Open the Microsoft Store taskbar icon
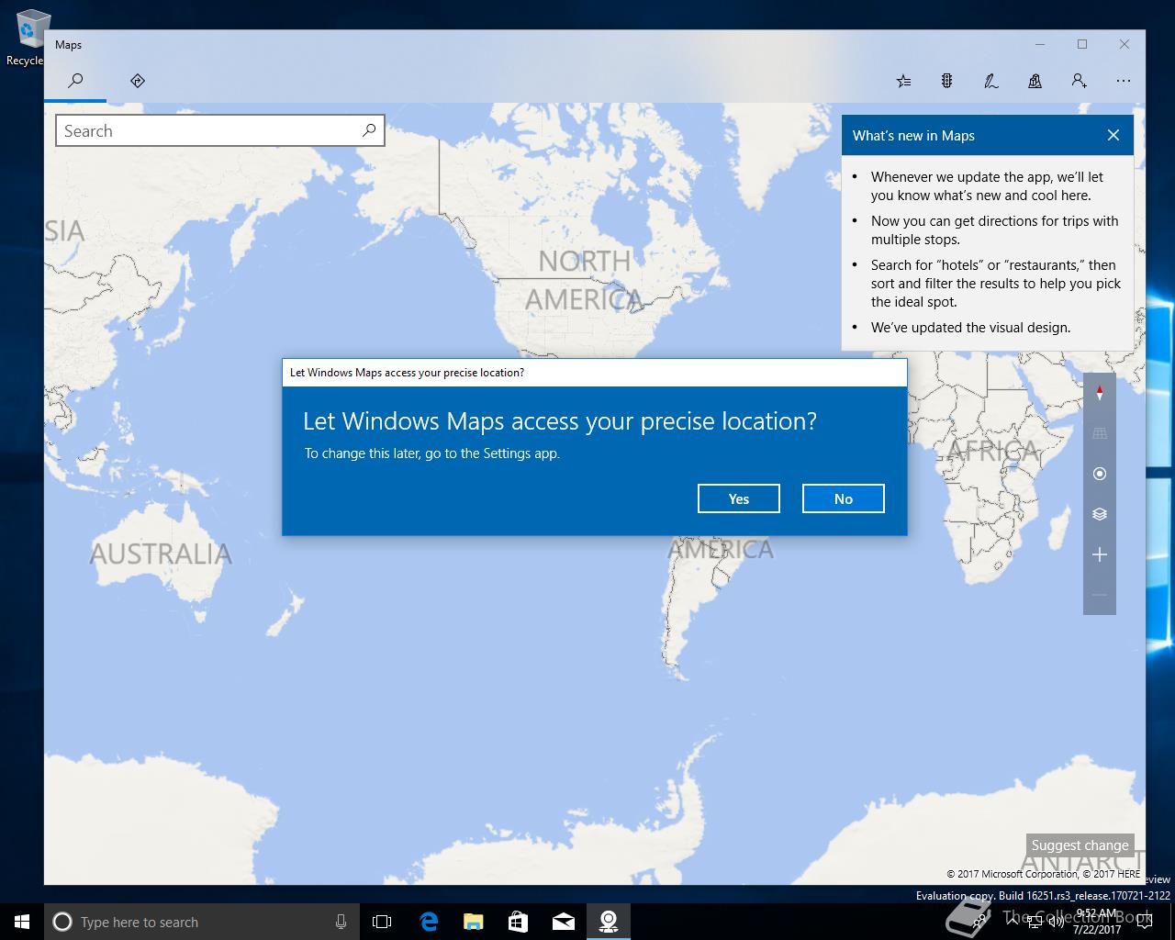 [518, 922]
